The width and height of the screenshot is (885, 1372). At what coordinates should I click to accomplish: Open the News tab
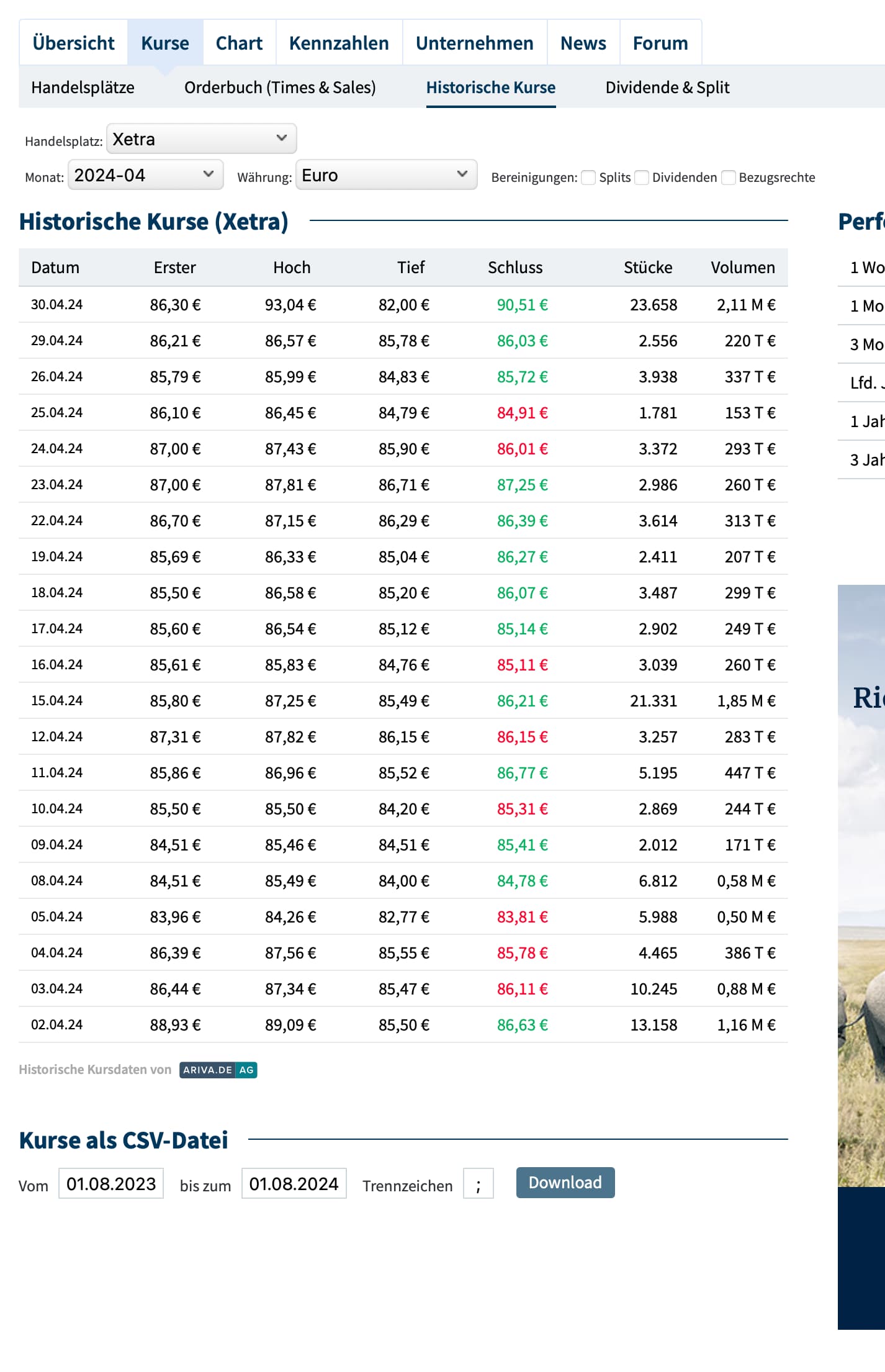pos(583,43)
